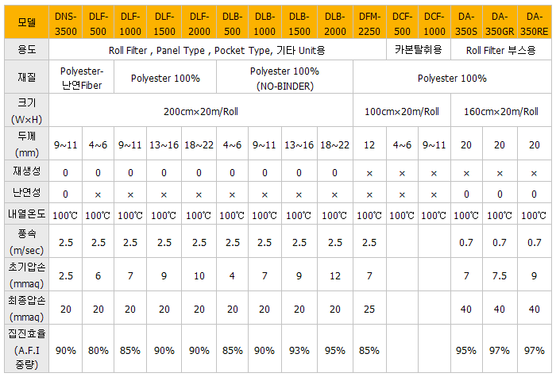
Task: Click the Roll Filter 부스용 cell
Action: (501, 49)
